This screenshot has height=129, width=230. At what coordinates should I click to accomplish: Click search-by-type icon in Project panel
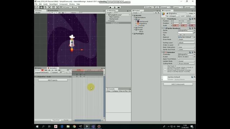pos(156,13)
